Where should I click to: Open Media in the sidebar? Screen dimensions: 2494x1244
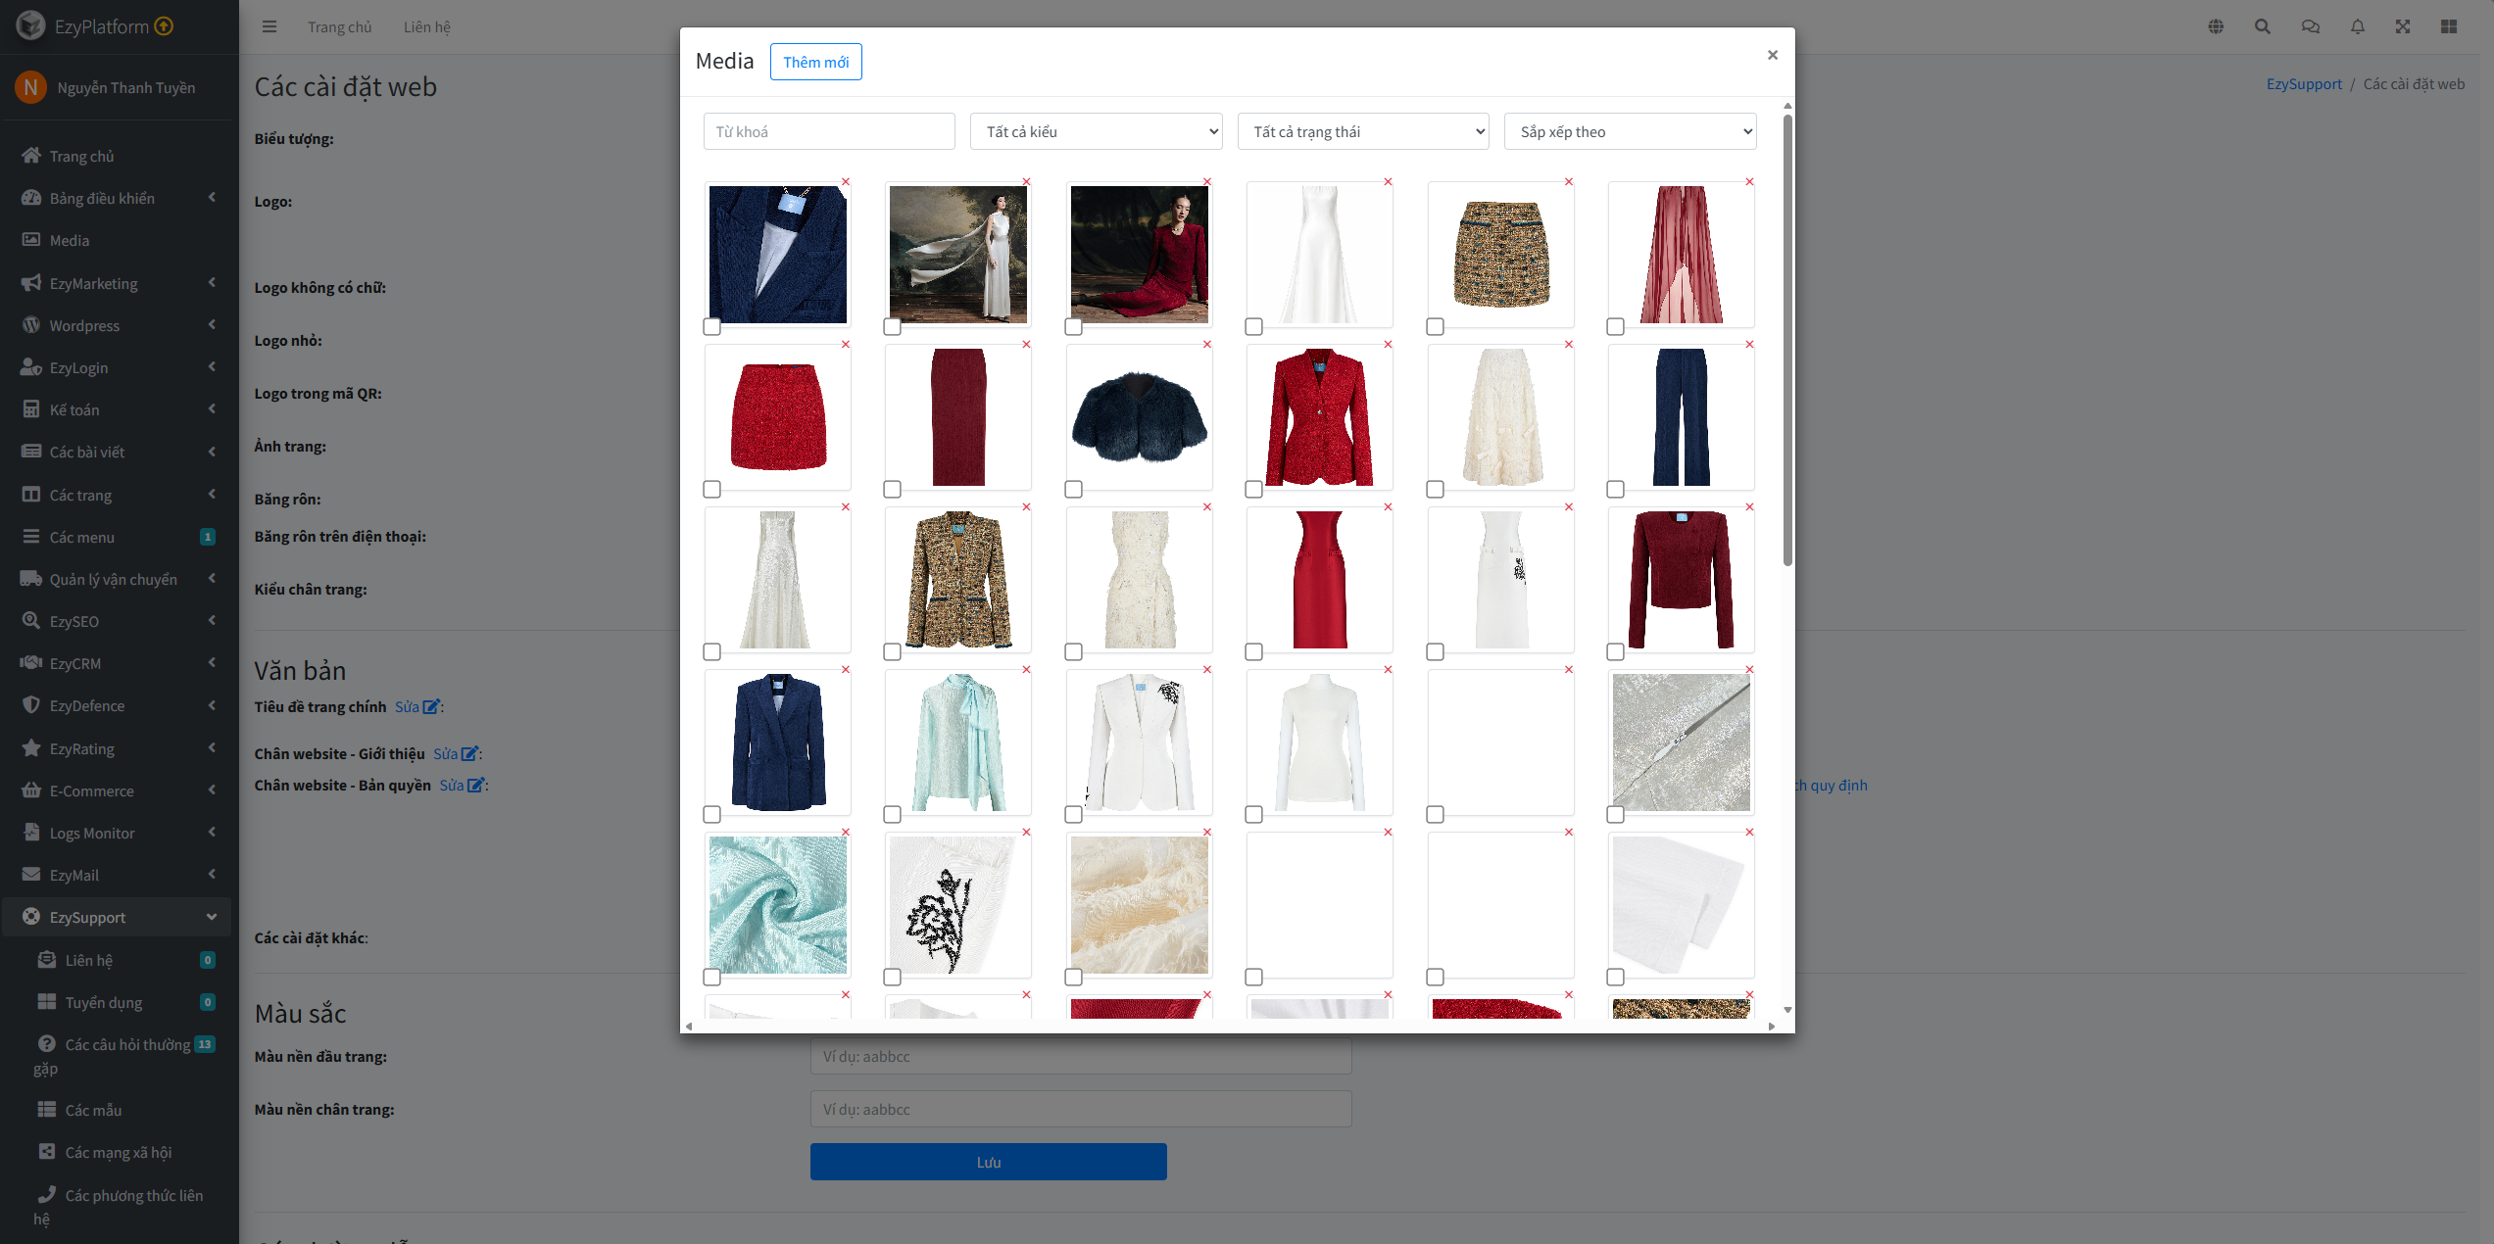(69, 240)
